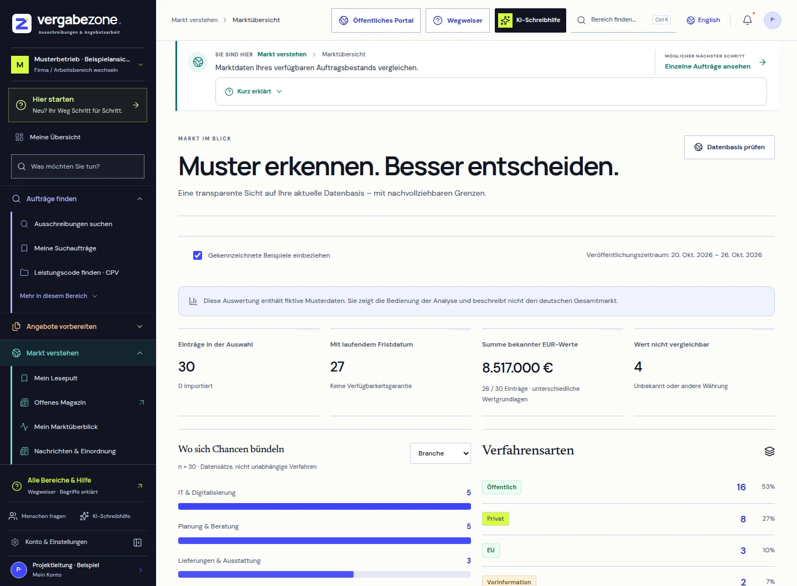Click the Wegweiser button
The width and height of the screenshot is (797, 586).
[x=457, y=20]
